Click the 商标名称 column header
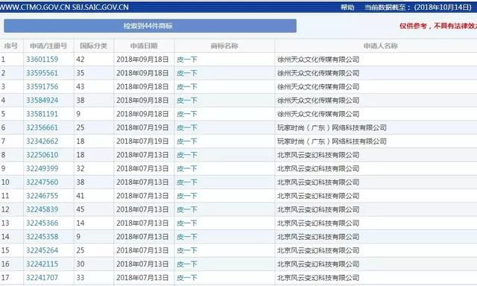Screen dimensions: 477x286 (x=224, y=46)
